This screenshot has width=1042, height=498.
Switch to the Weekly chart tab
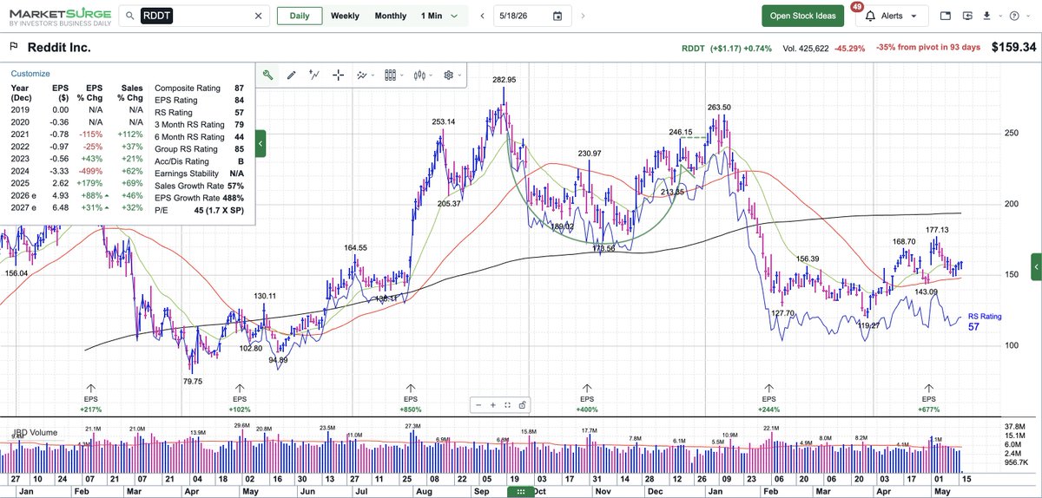(345, 16)
